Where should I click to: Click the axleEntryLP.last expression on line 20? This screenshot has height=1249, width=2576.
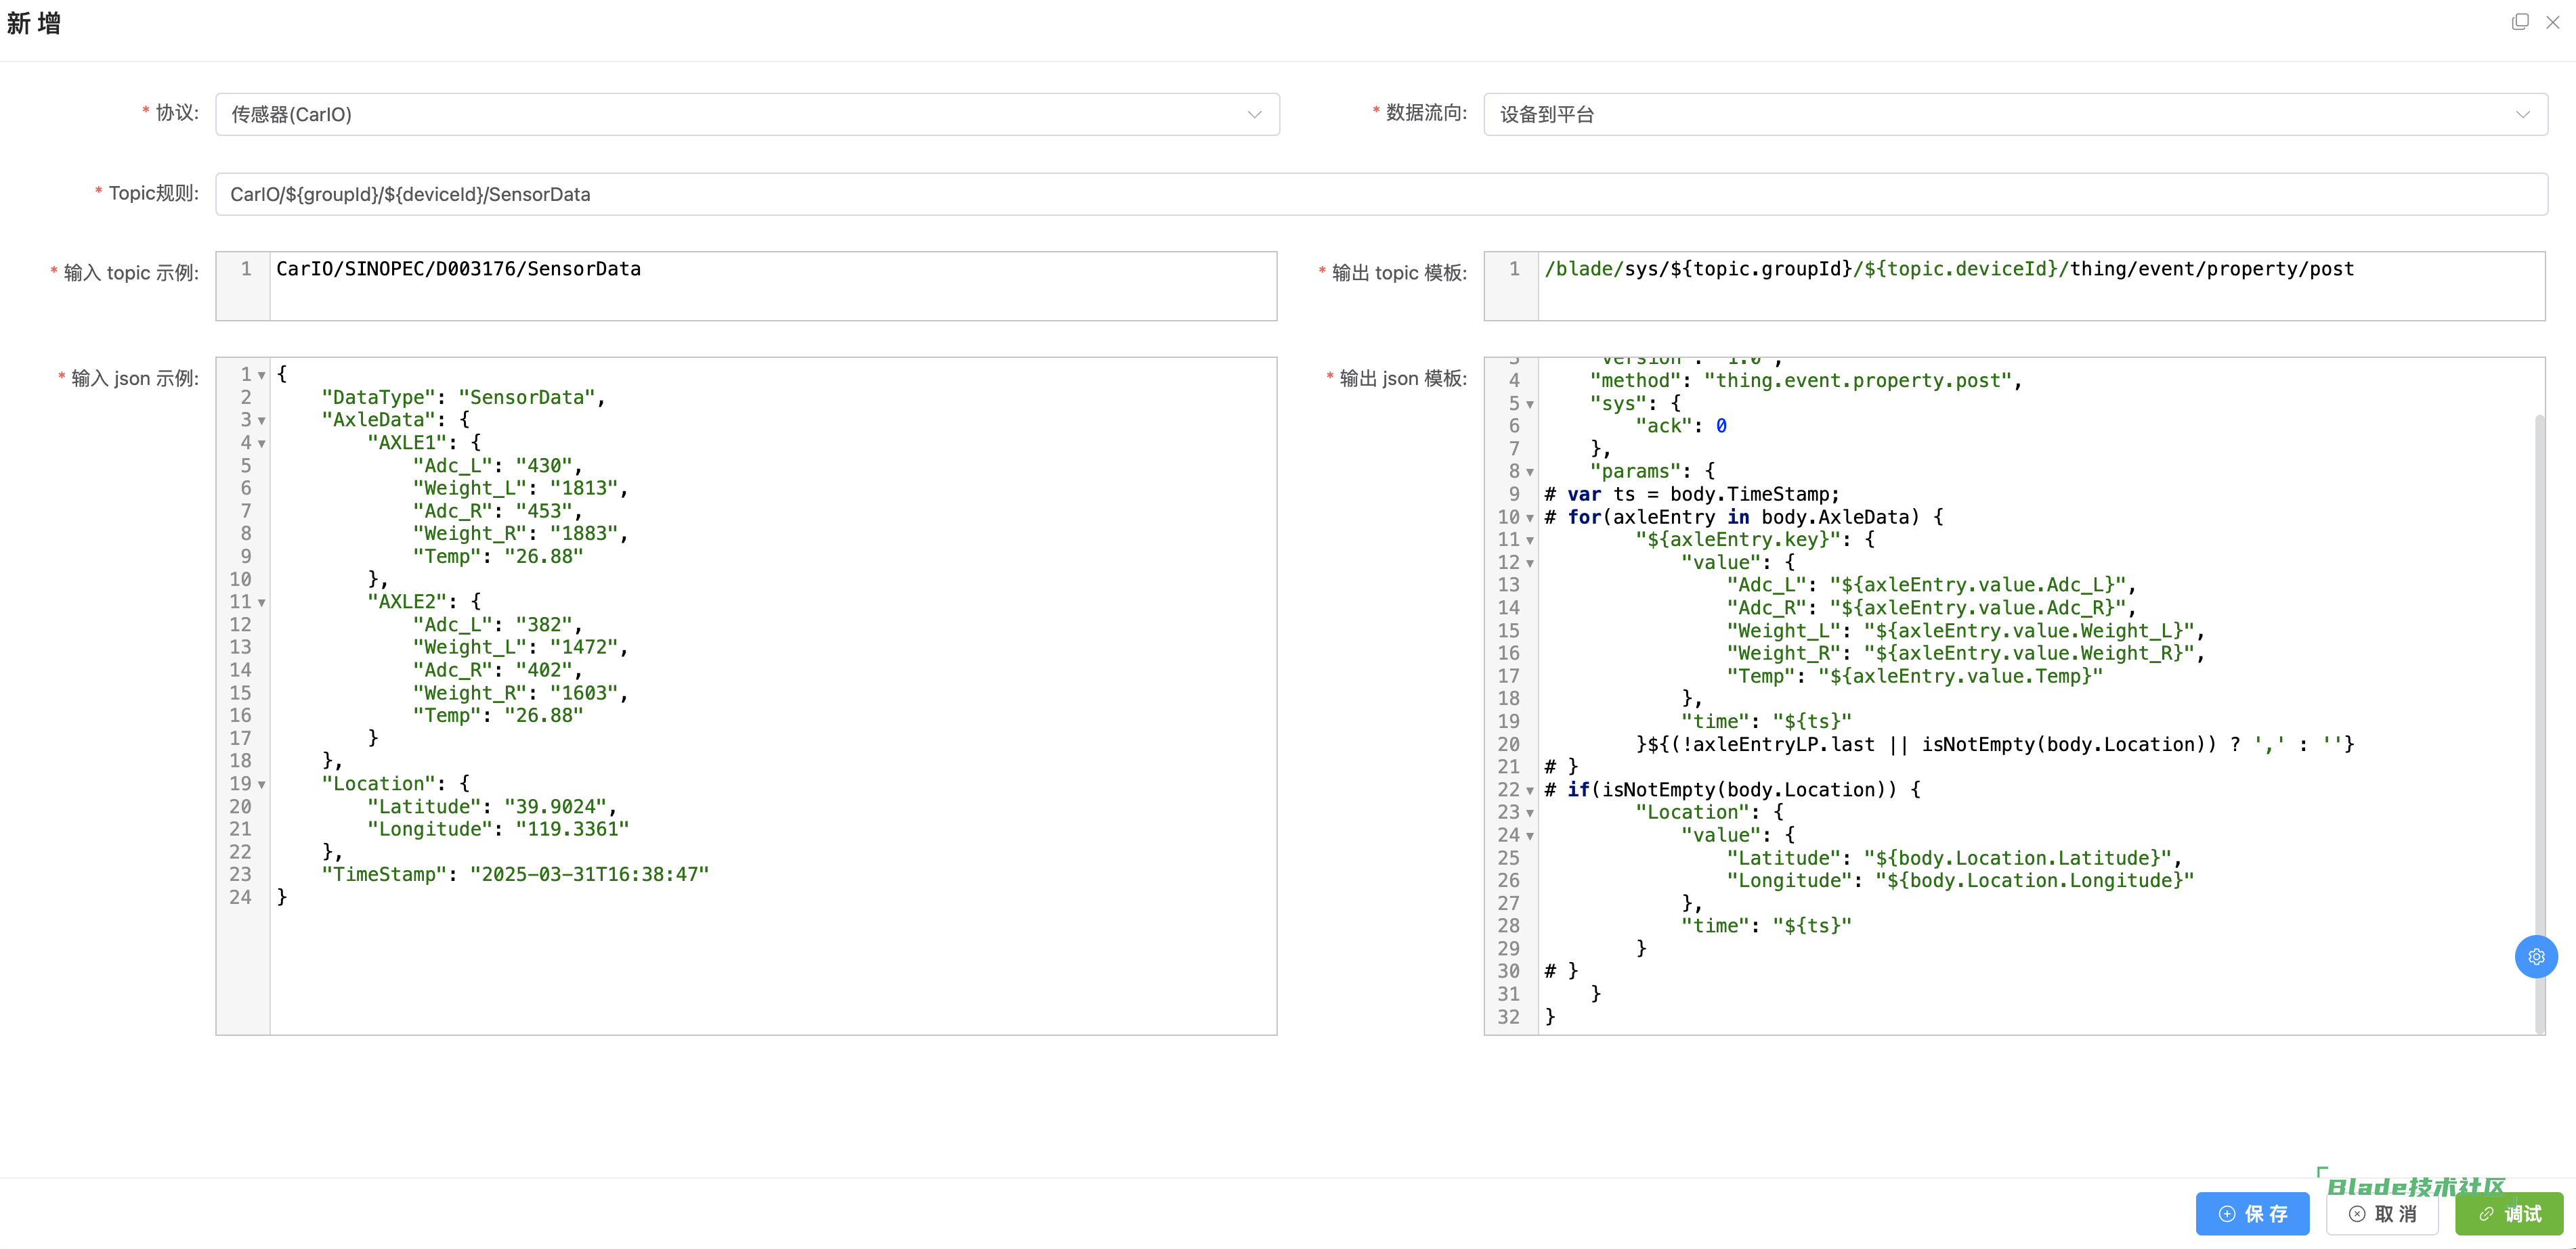point(1995,744)
